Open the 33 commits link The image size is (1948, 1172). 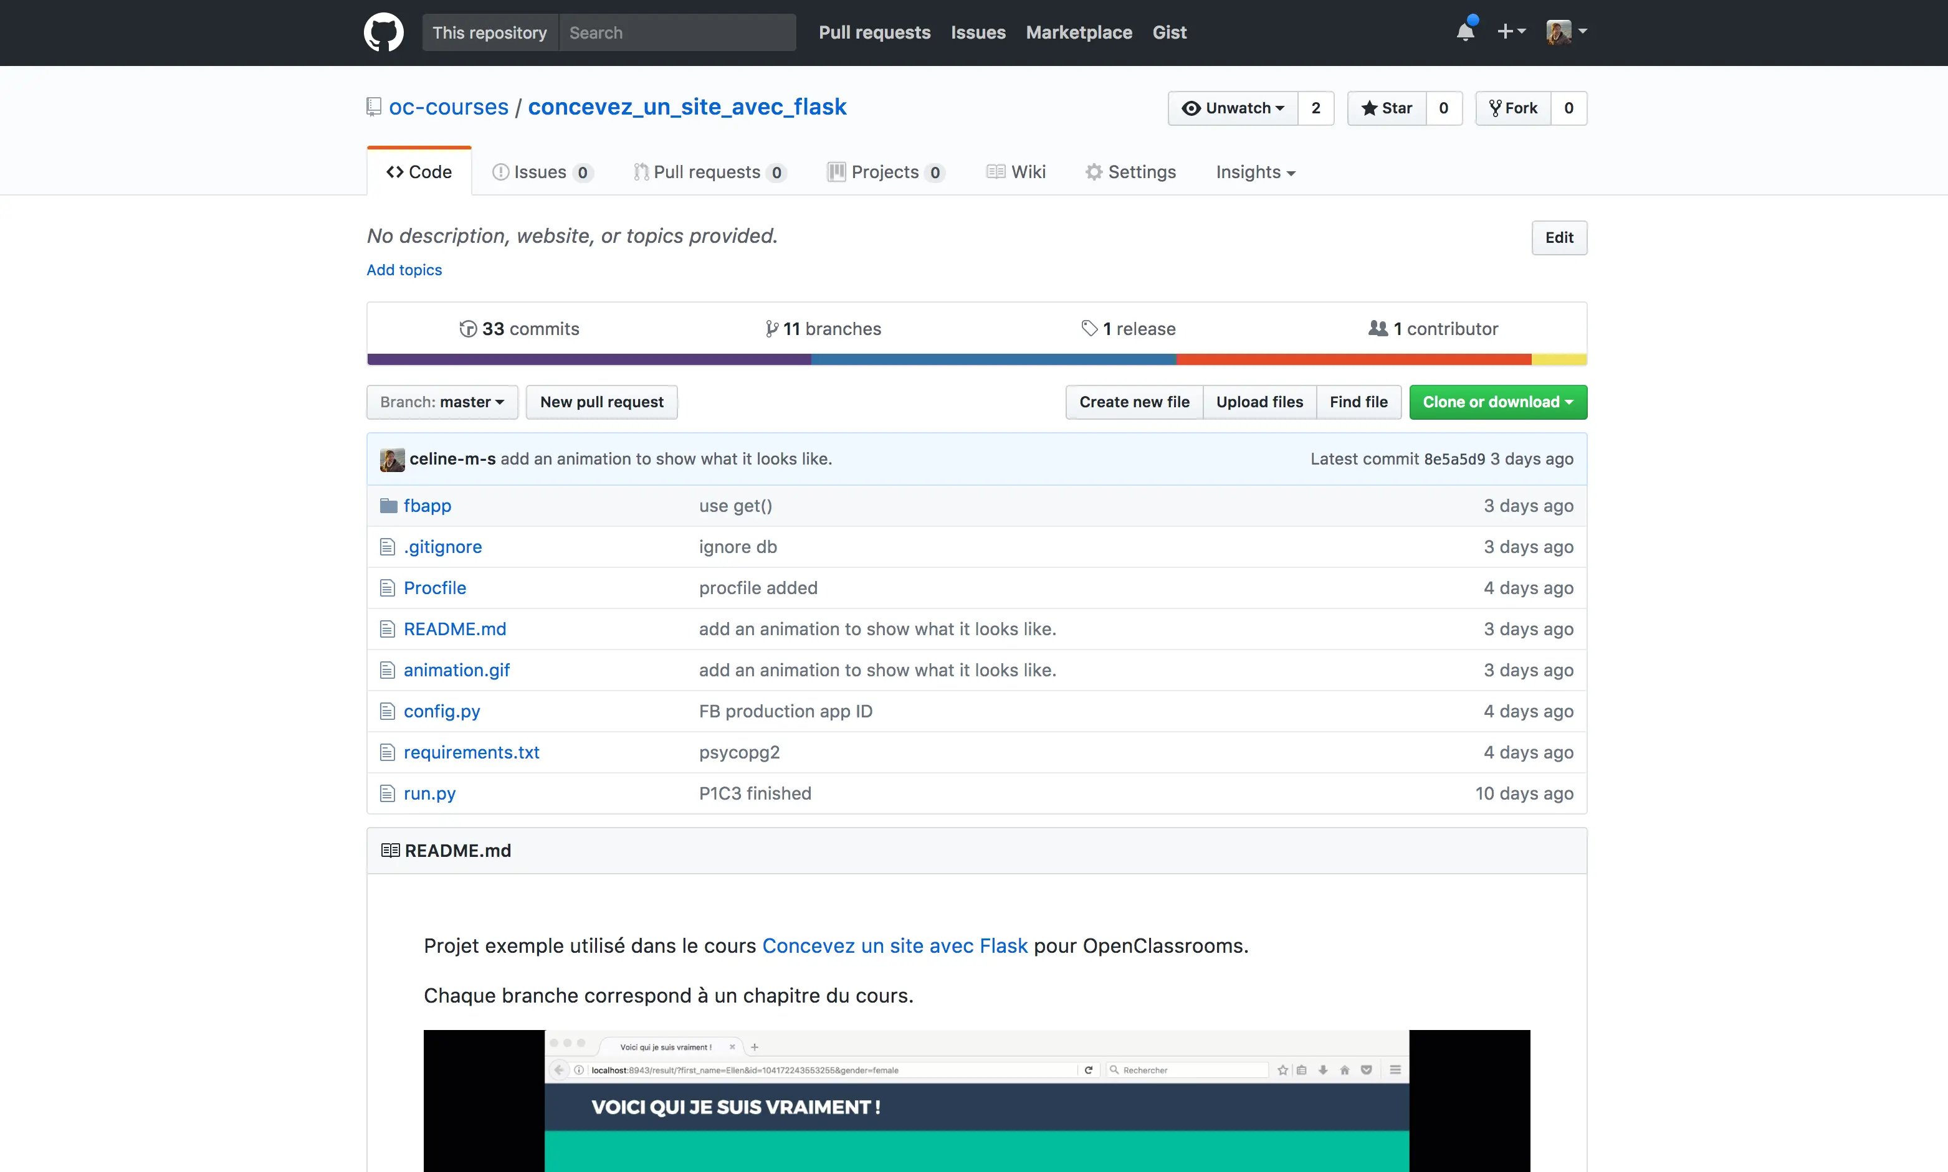click(519, 329)
